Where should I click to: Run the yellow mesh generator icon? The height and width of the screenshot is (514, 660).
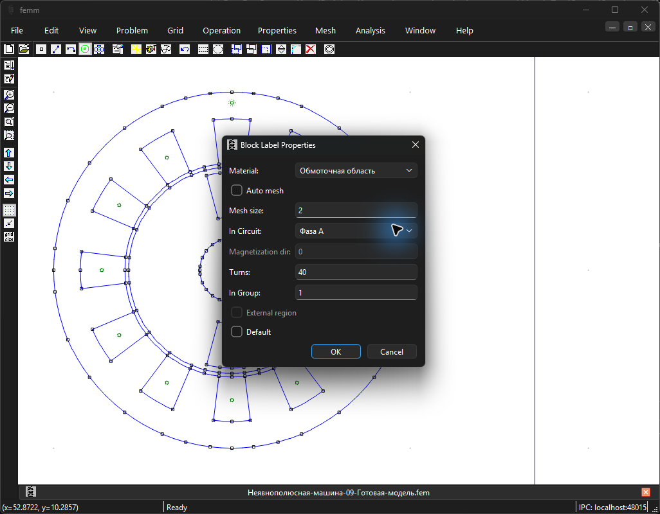coord(136,49)
